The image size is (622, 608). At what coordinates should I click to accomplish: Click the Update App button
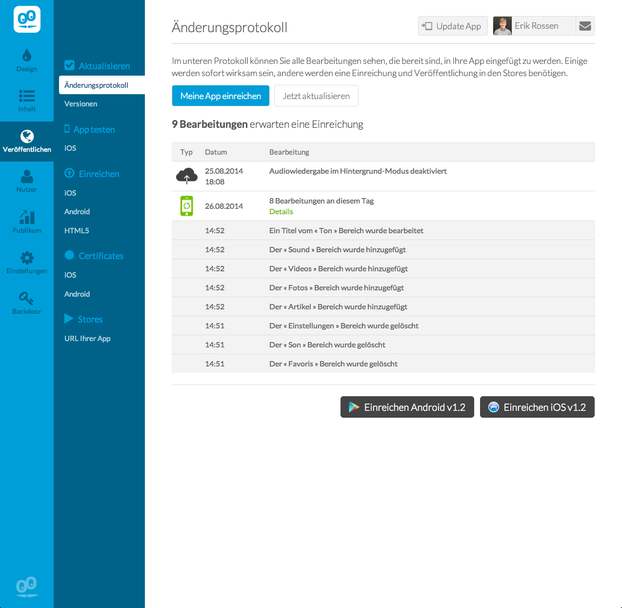point(453,26)
